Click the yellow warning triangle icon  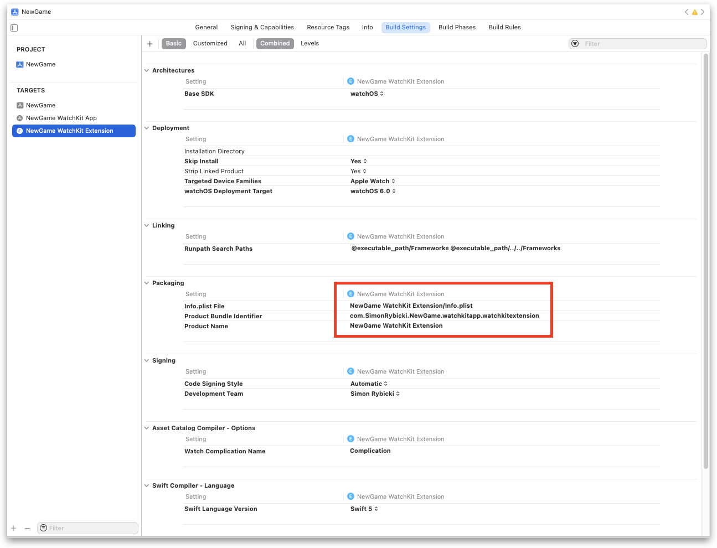tap(695, 12)
